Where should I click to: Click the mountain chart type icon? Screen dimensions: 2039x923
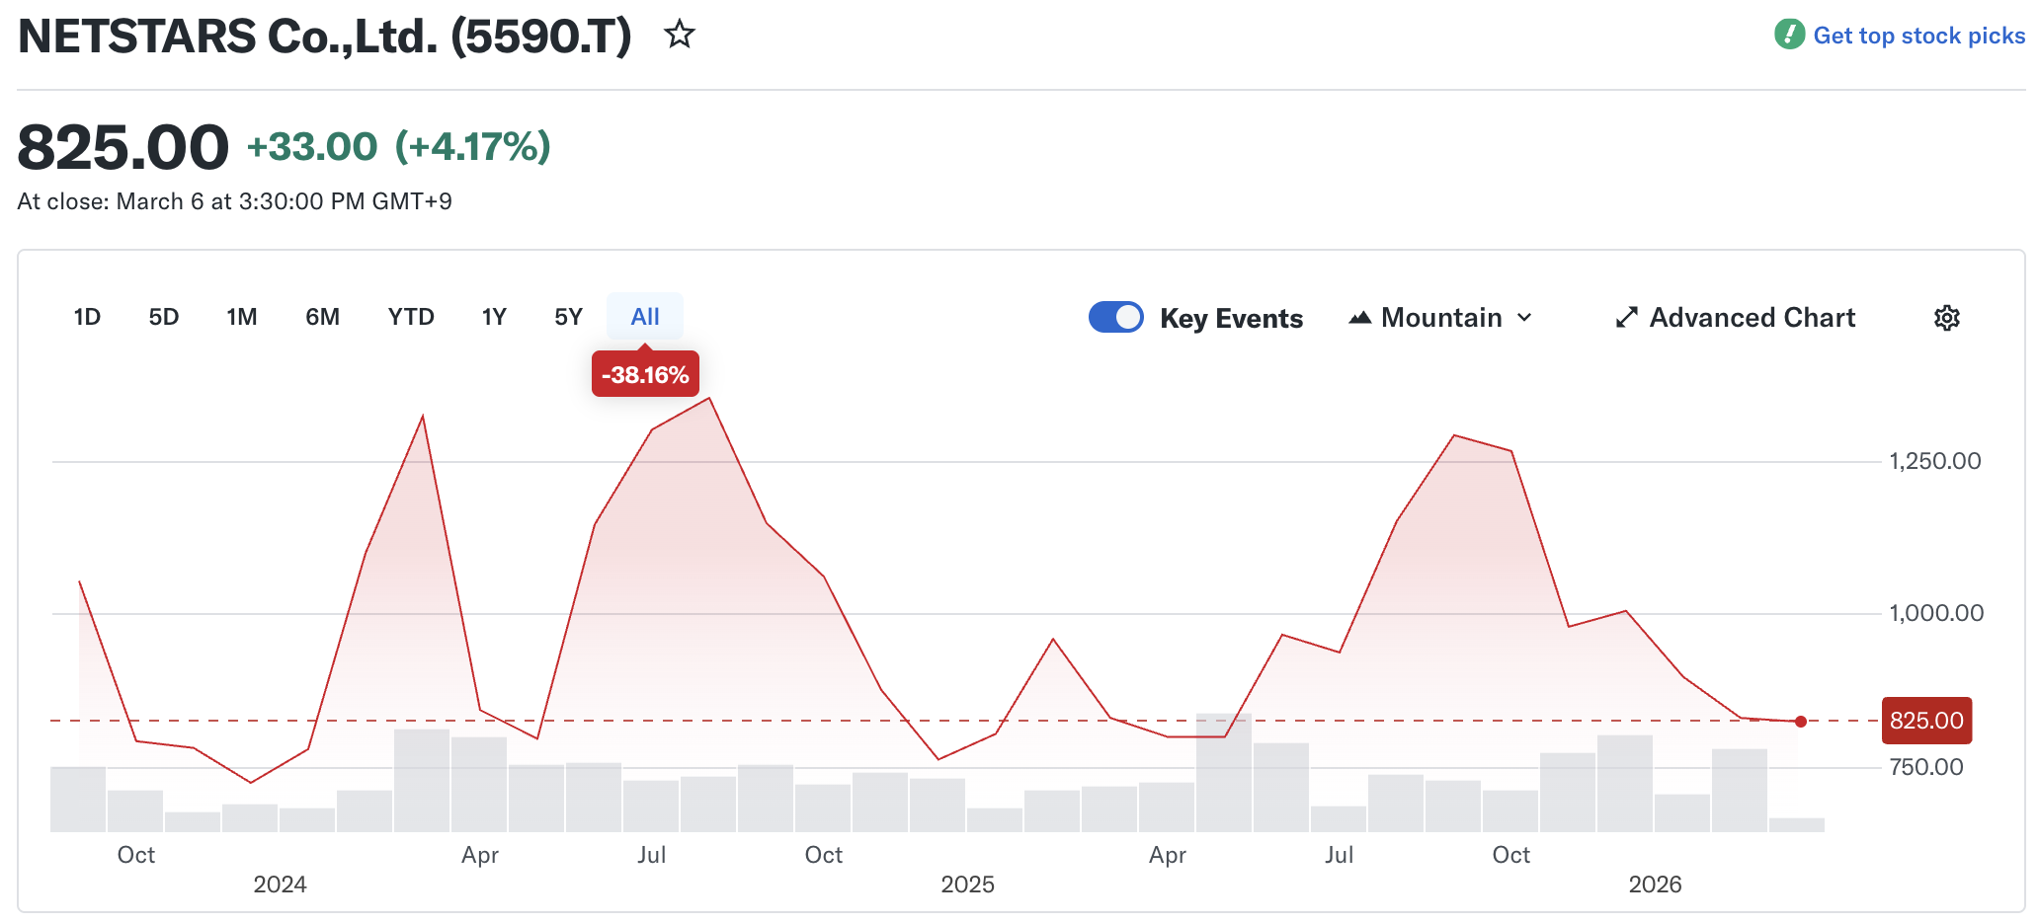(1360, 318)
